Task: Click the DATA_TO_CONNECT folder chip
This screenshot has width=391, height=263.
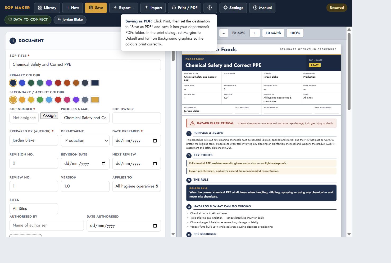Action: [x=28, y=20]
